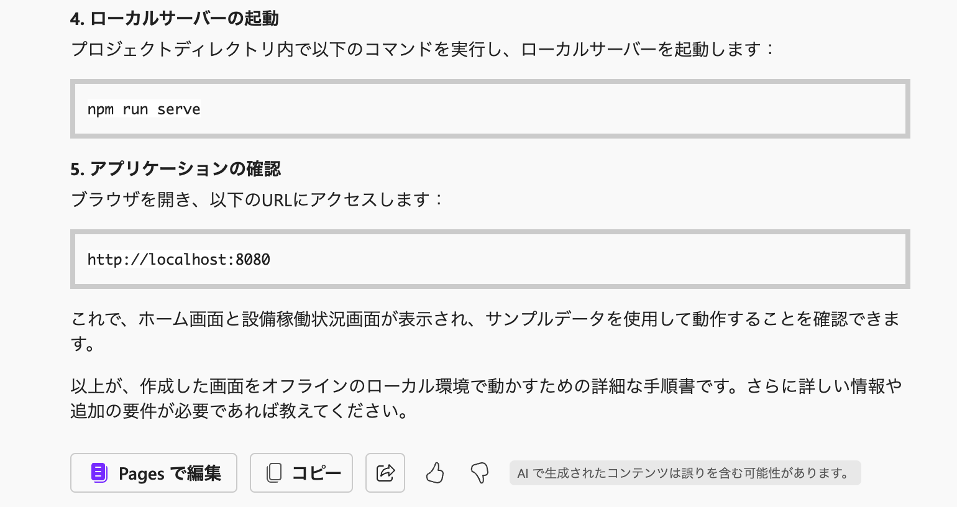Select the 5. アプリケーションの確認 heading
This screenshot has height=507, width=957.
(175, 169)
